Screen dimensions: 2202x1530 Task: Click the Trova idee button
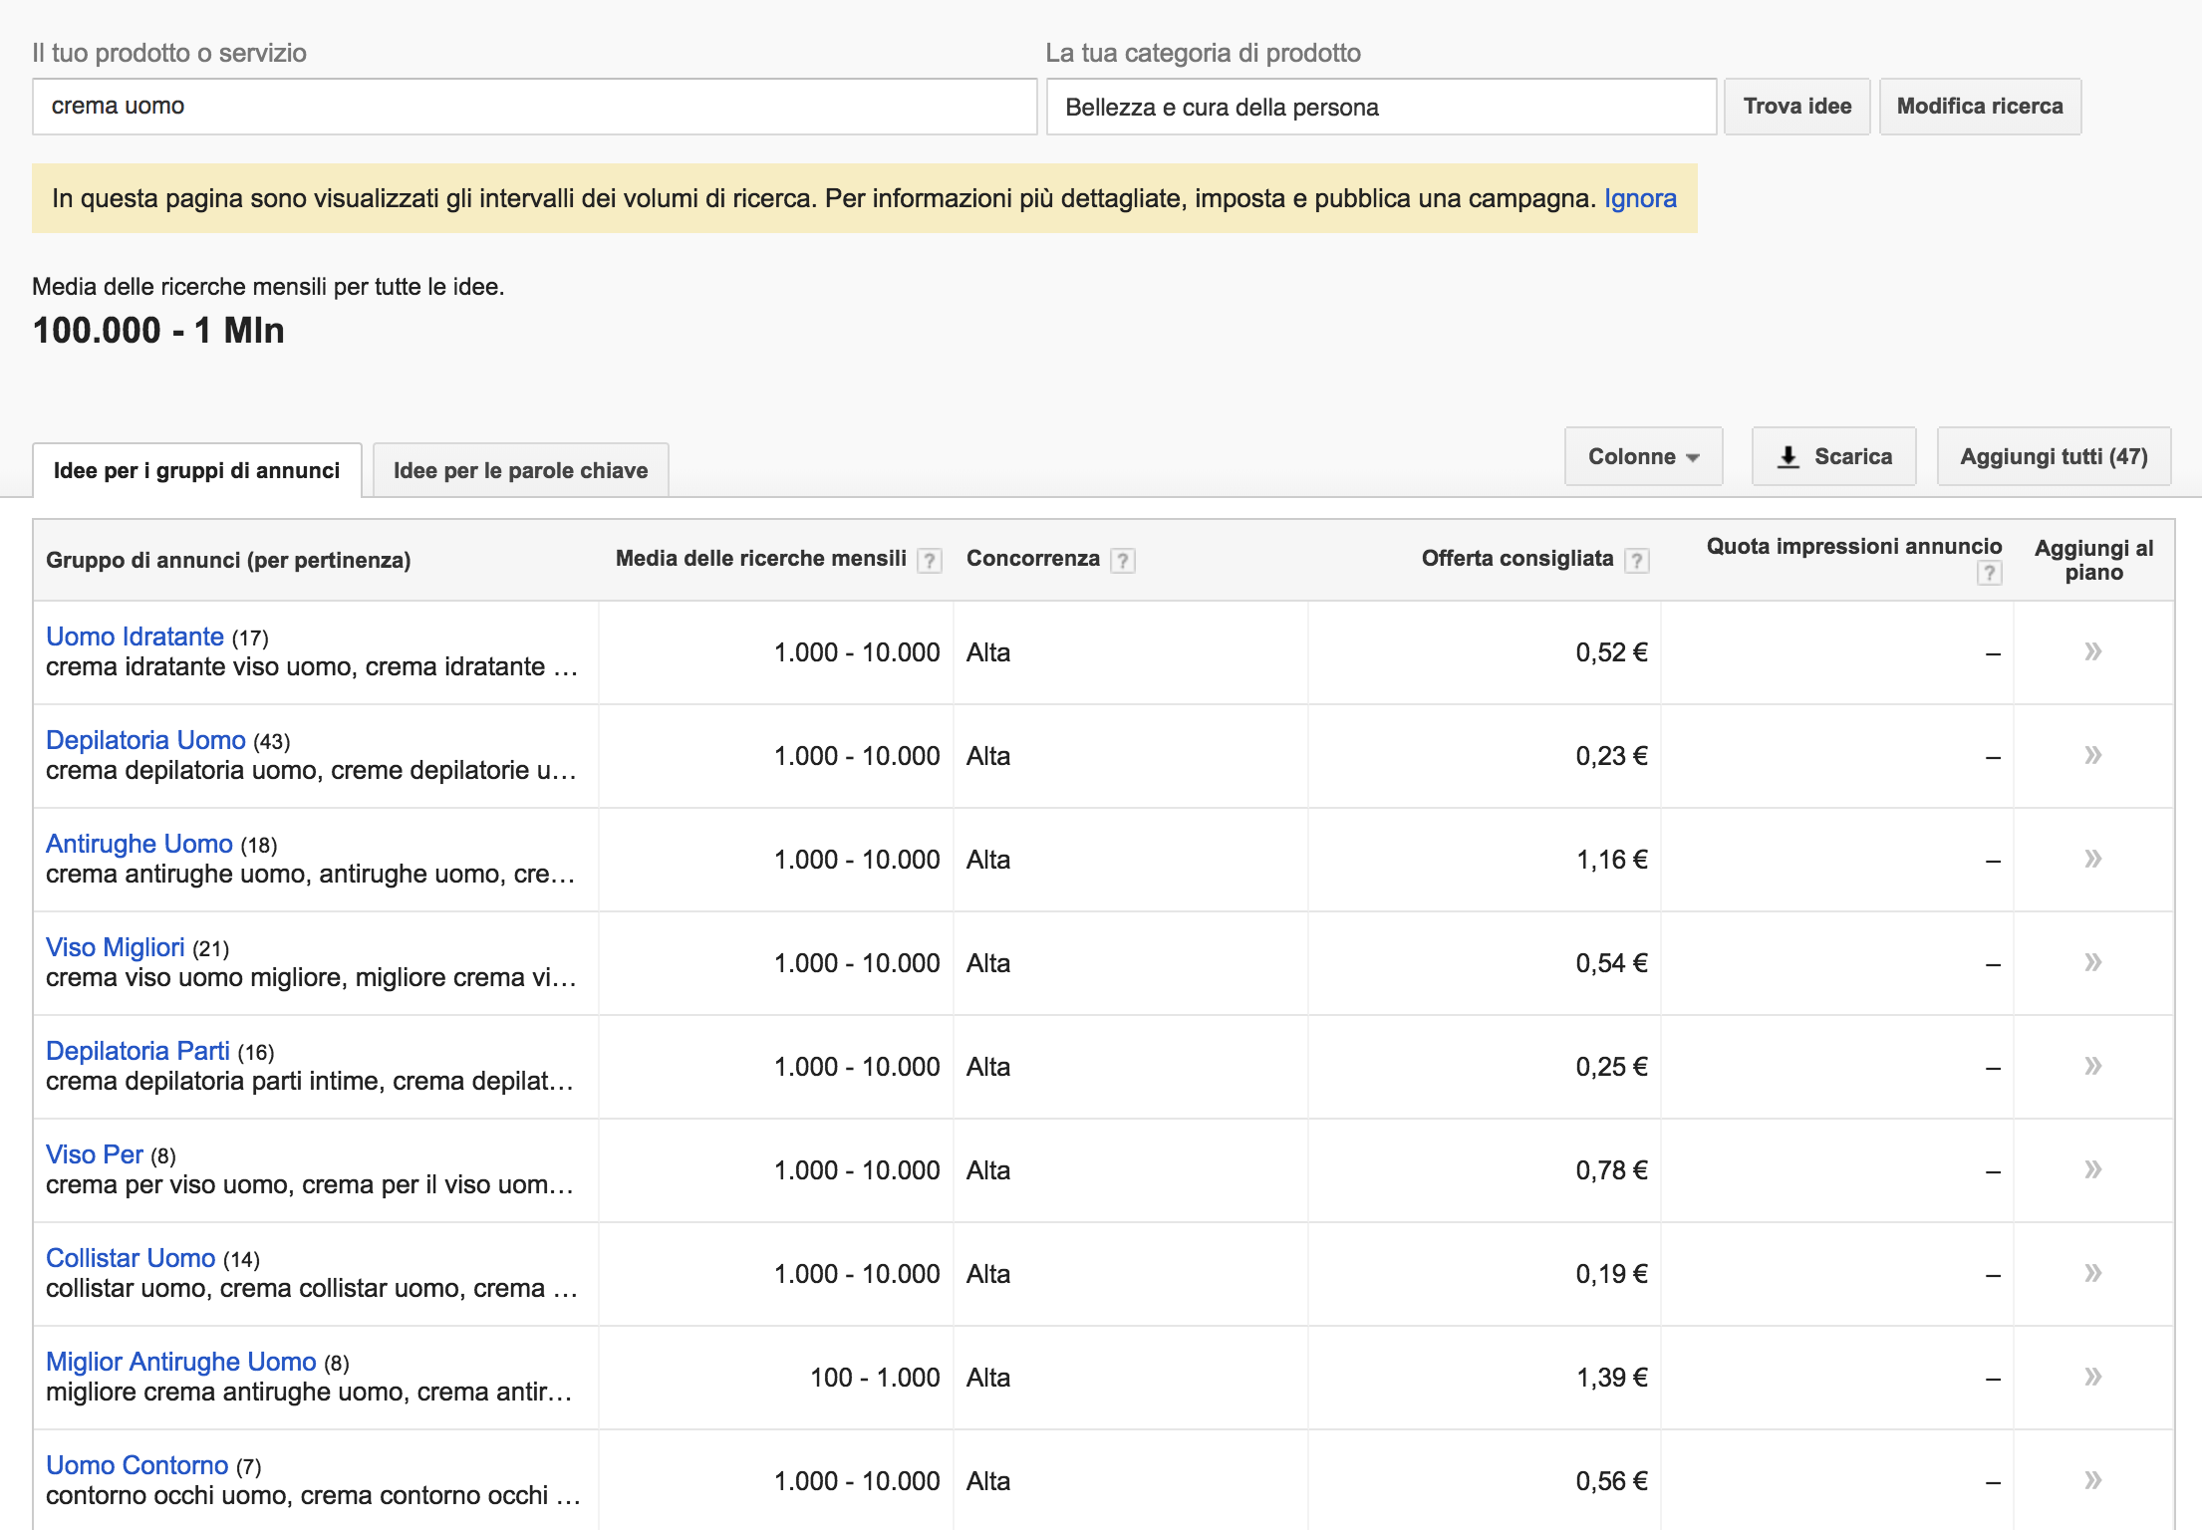(1796, 106)
